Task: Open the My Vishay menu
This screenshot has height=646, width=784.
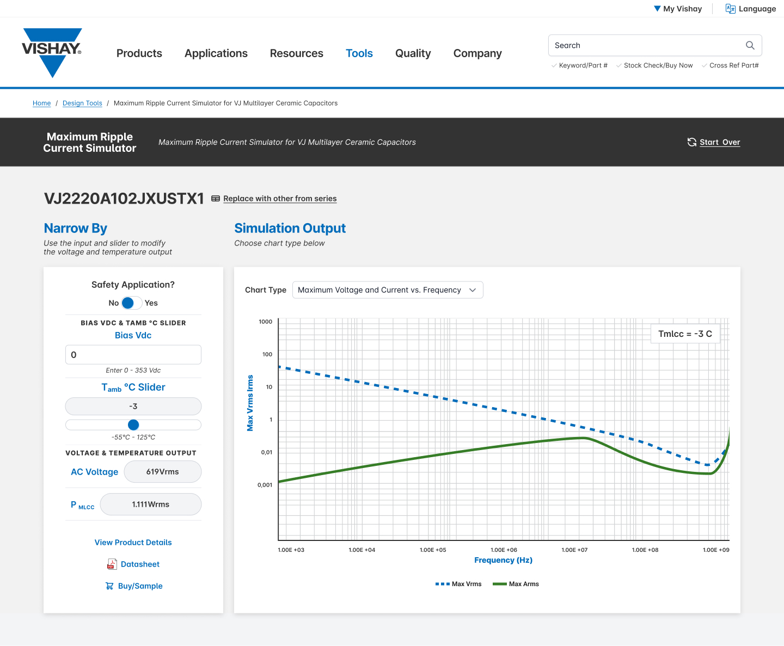Action: tap(678, 9)
